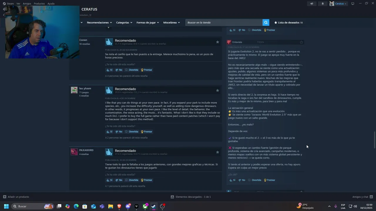
Task: Vote Sí on Conan's review
Action: pos(109,70)
